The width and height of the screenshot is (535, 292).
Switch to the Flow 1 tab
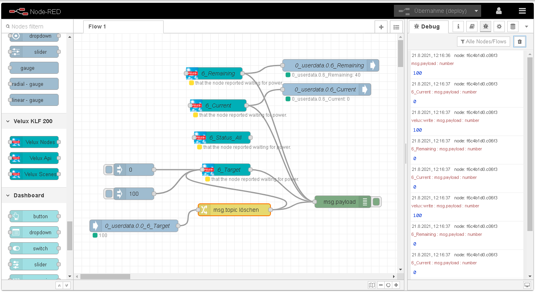[x=97, y=26]
